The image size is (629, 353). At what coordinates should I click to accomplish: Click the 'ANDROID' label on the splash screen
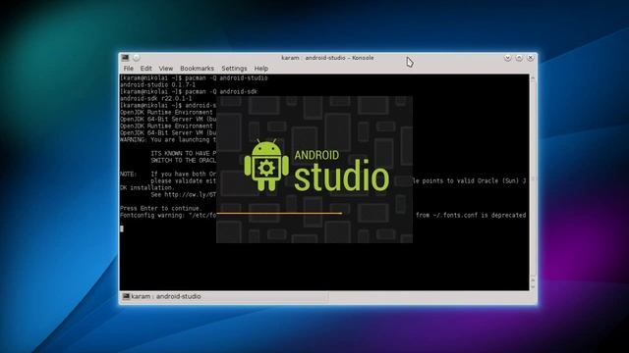[316, 155]
